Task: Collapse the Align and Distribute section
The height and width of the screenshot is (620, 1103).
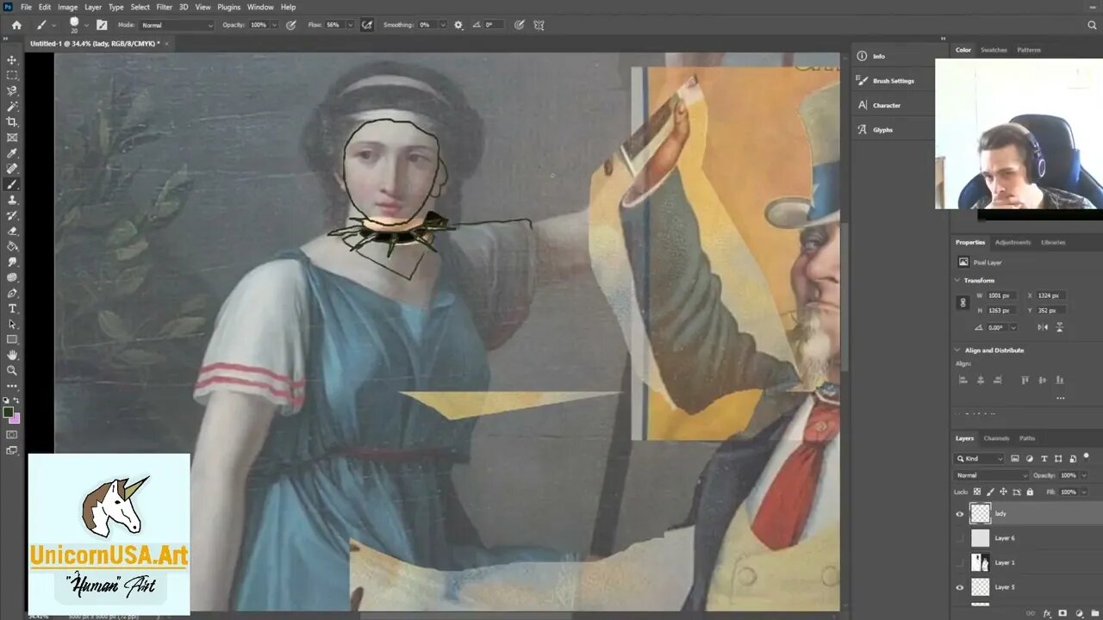Action: [957, 350]
